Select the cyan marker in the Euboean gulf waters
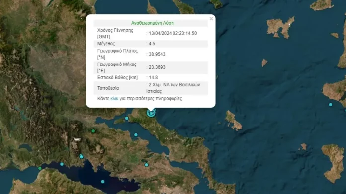Screen dimensions: 346x194 (136, 135)
